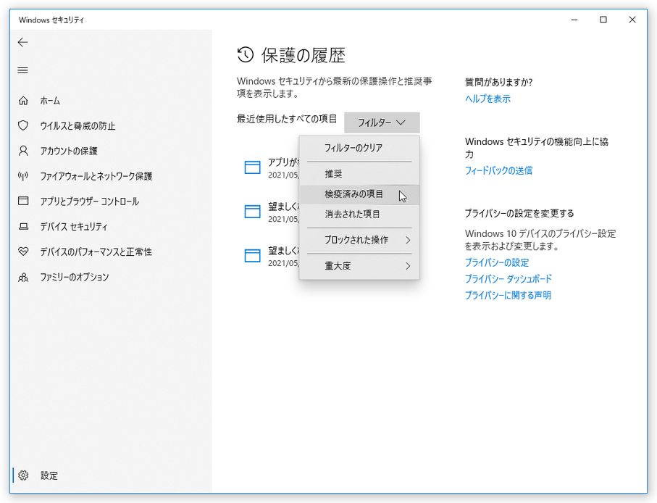Open プライバシーに関する声明 link
Image resolution: width=657 pixels, height=503 pixels.
tap(508, 296)
